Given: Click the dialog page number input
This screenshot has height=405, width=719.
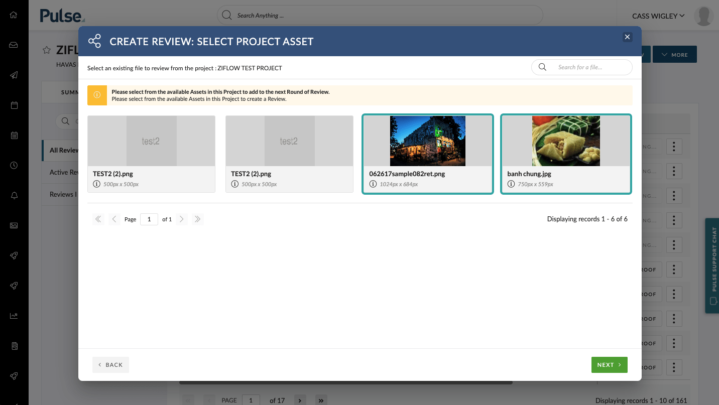Looking at the screenshot, I should [149, 219].
